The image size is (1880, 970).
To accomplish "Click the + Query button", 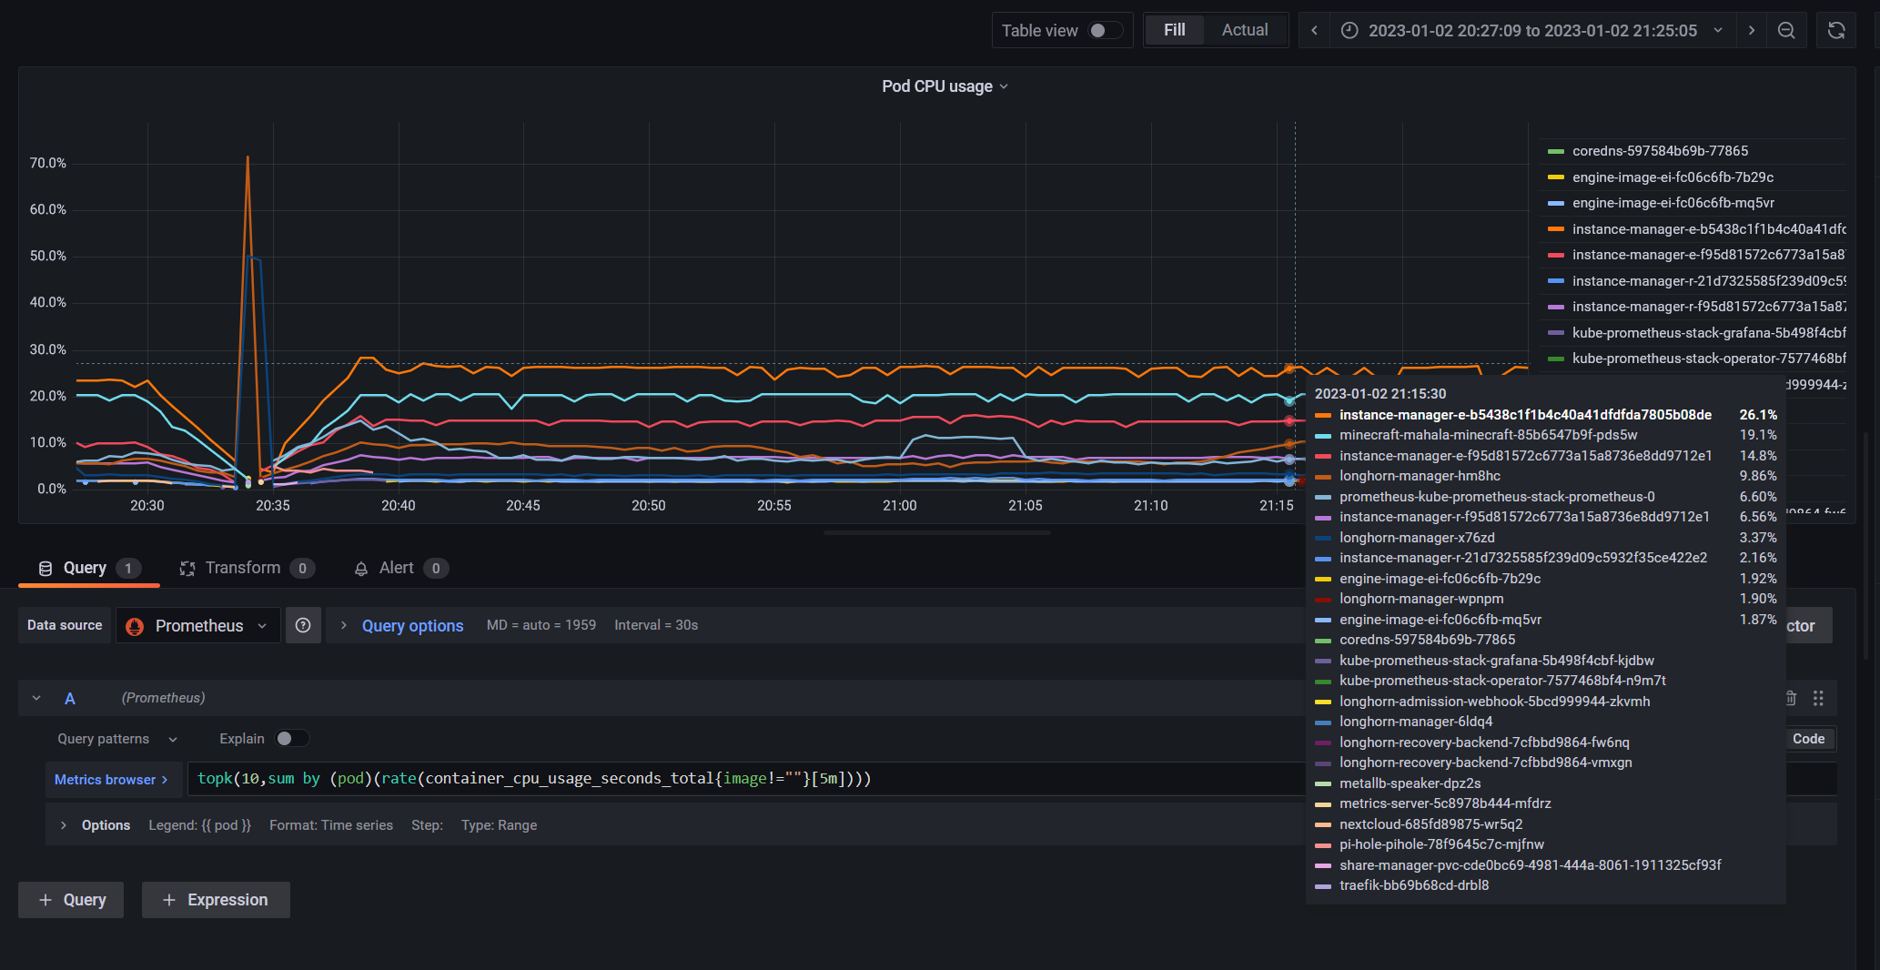I will 70,899.
